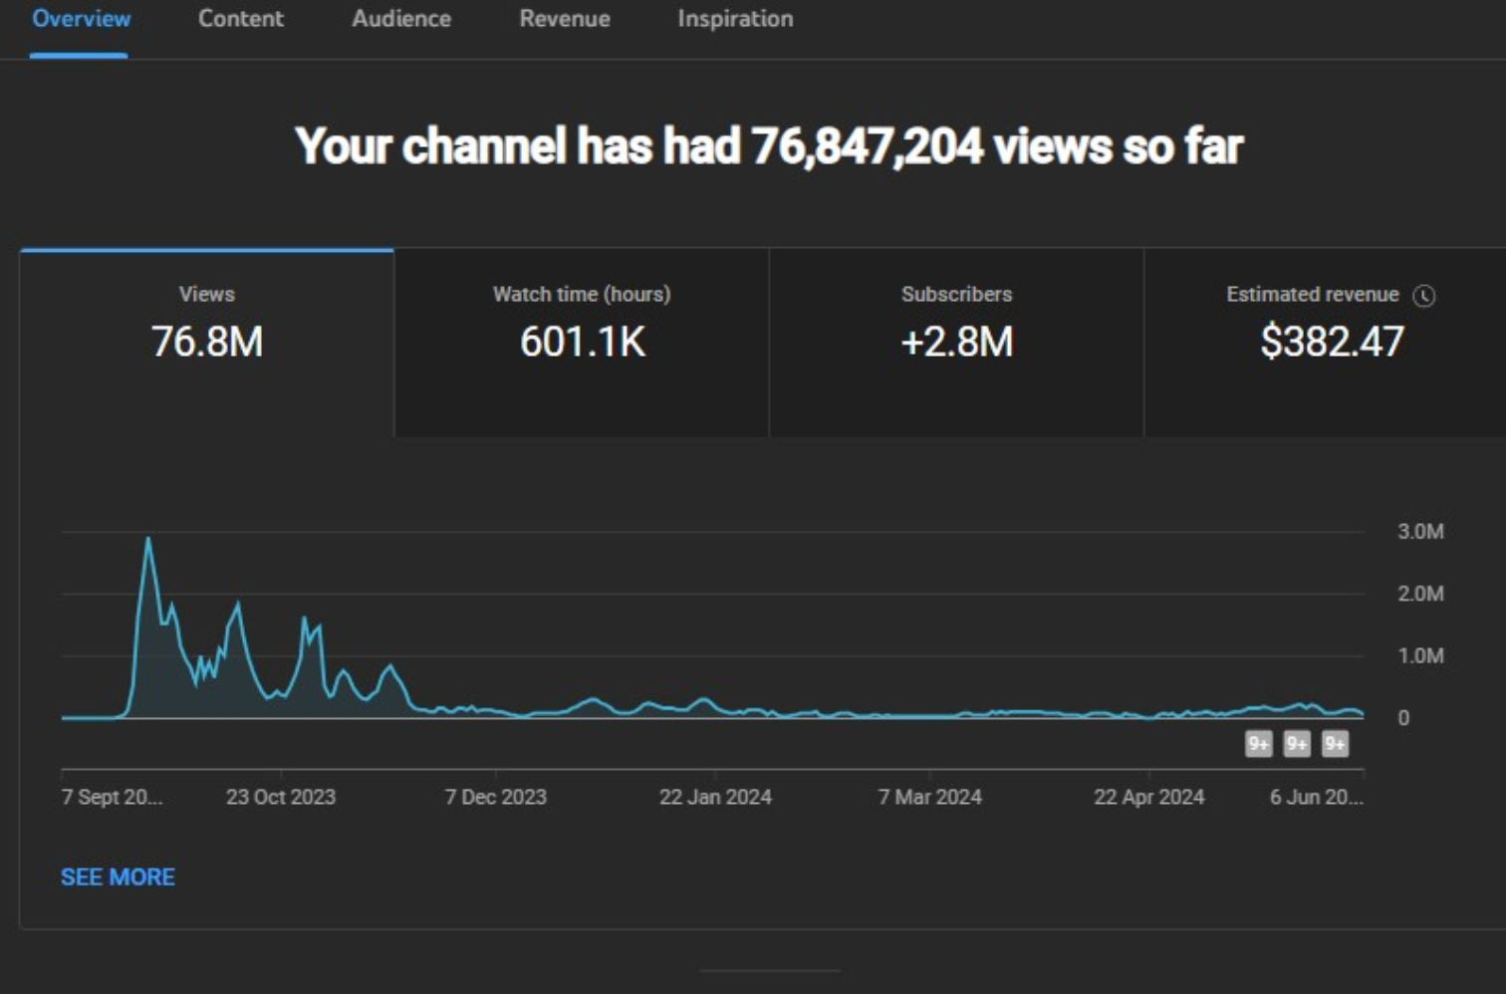
Task: Click the highest peak on views chart
Action: click(x=148, y=540)
